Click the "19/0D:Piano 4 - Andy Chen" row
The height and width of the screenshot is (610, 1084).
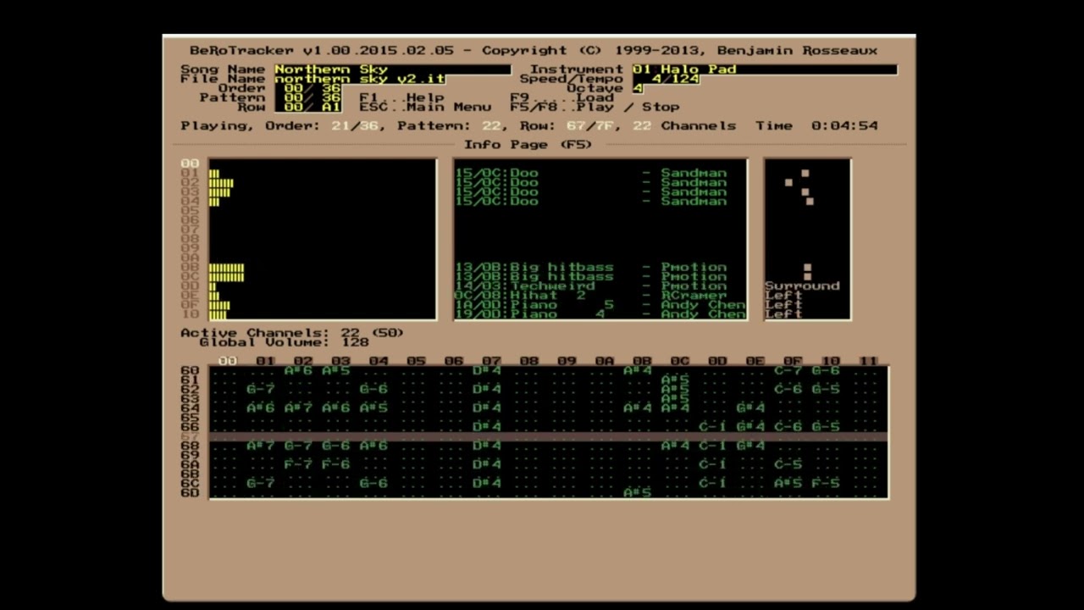(600, 314)
